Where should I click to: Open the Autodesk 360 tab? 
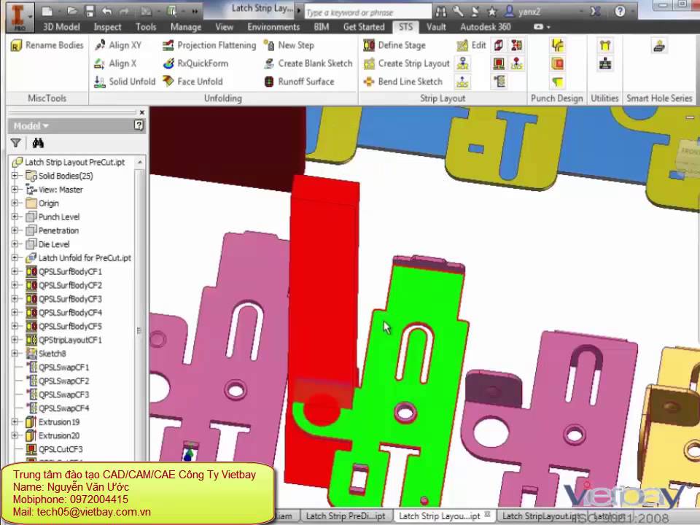click(486, 27)
